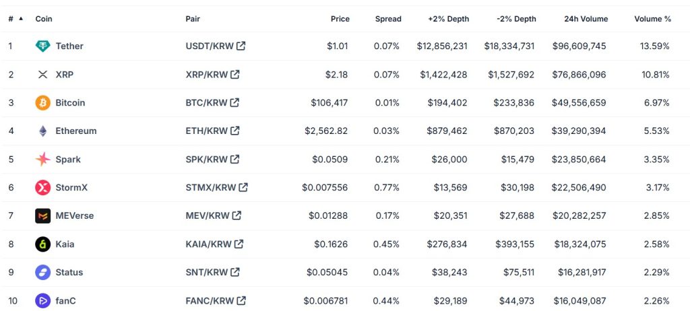The width and height of the screenshot is (690, 311).
Task: Click the Ethereum diamond logo icon
Action: [x=43, y=131]
